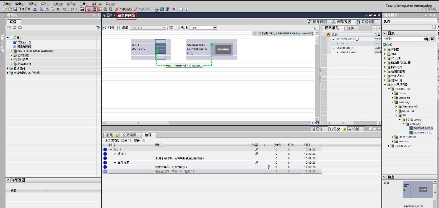Open the 帮助 Help menu

[x=110, y=4]
